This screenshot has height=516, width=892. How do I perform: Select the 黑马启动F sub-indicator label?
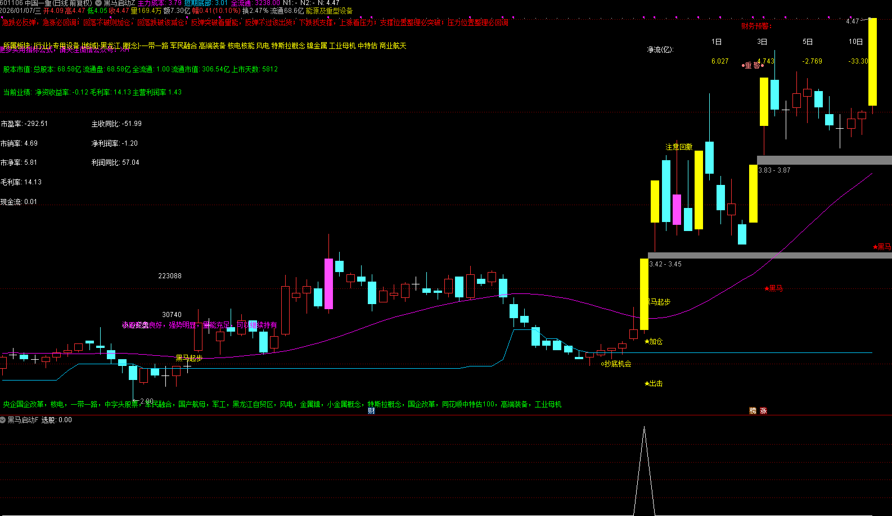point(23,420)
